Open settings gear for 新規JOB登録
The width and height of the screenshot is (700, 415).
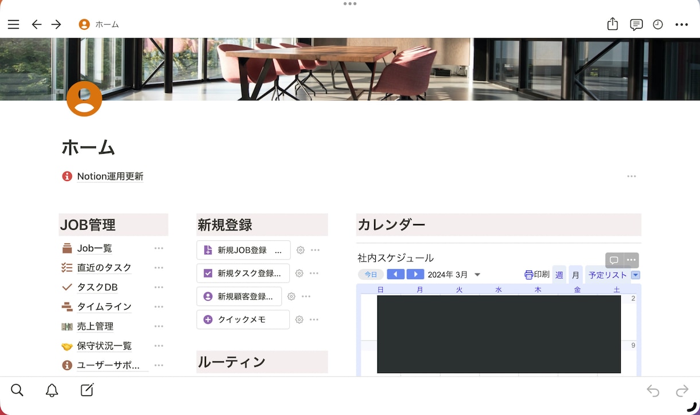point(300,250)
